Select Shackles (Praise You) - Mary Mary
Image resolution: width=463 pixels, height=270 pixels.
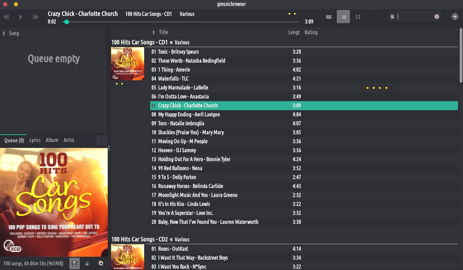[x=304, y=132]
